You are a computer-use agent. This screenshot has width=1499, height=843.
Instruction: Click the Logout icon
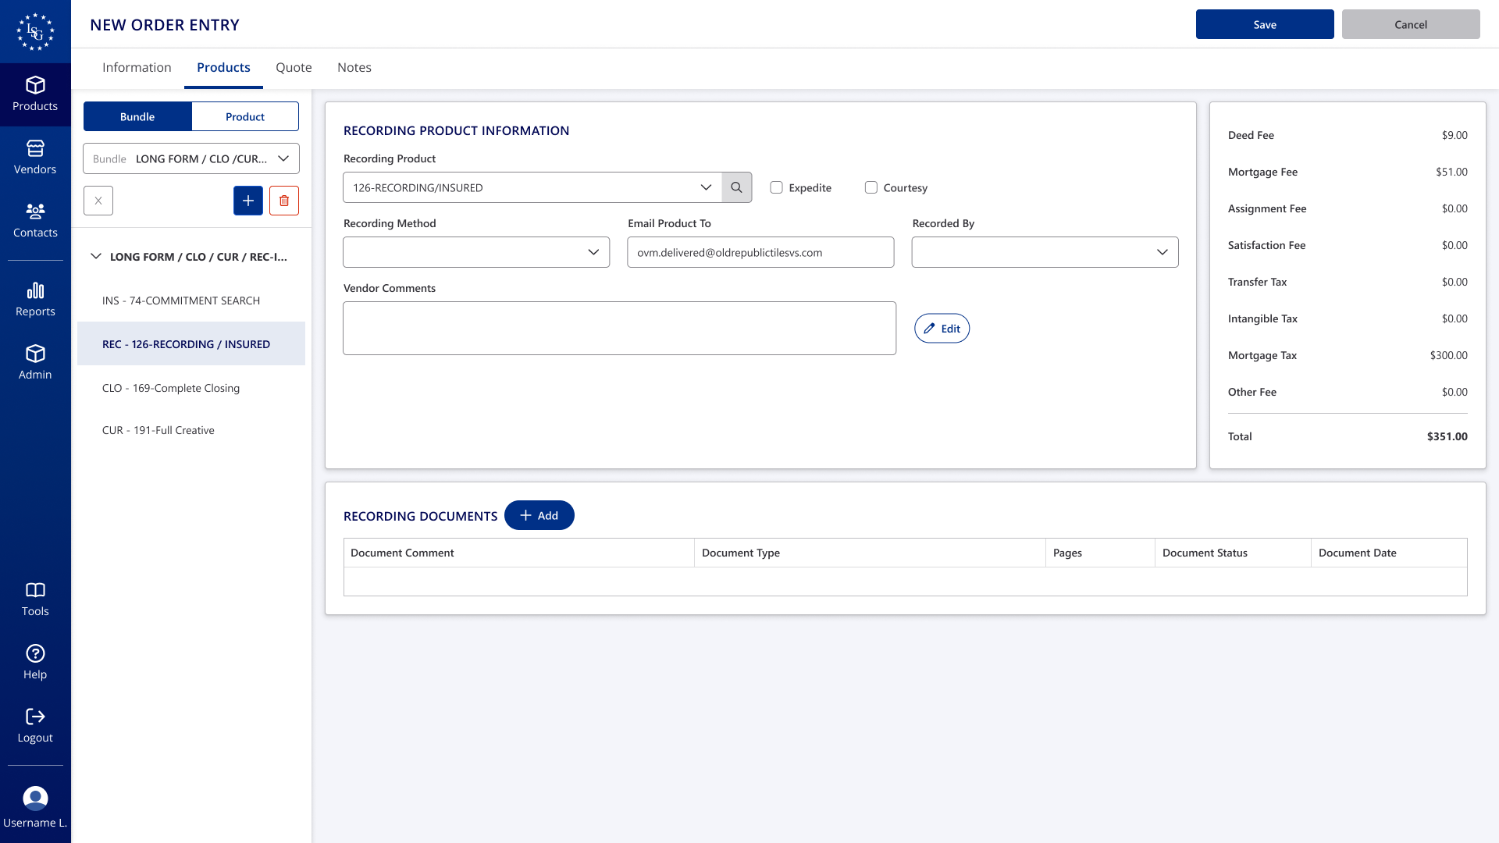(x=35, y=717)
